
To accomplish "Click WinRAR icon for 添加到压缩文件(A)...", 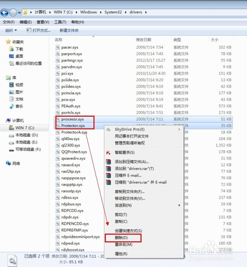I will click(x=108, y=162).
